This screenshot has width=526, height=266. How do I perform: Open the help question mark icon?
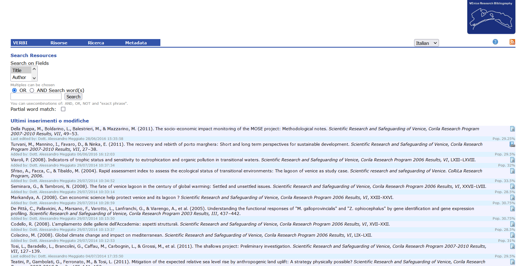(495, 42)
